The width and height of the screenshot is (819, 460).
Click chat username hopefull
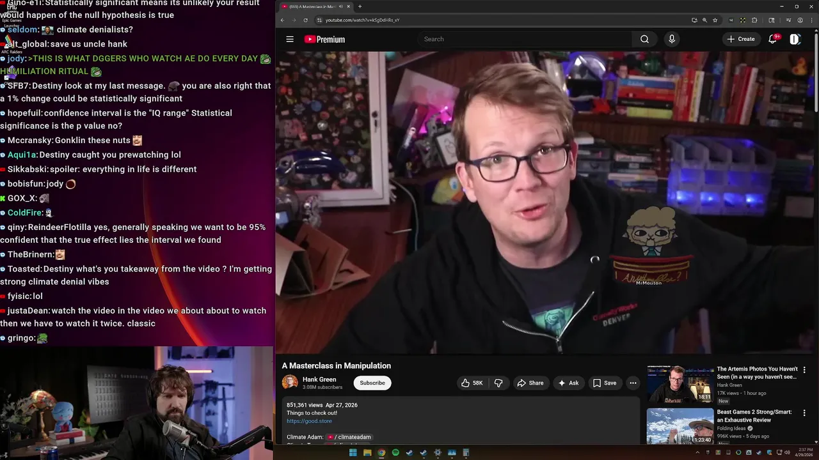(25, 113)
